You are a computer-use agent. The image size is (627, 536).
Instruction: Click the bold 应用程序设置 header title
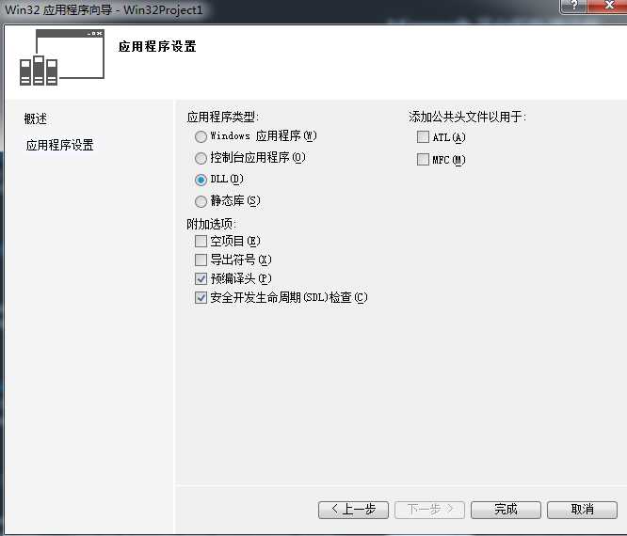point(157,46)
